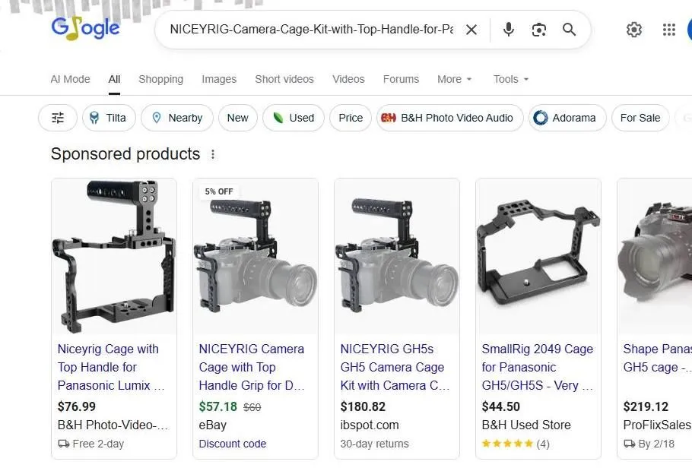Open the all filters sliders chip
This screenshot has height=471, width=692.
[58, 118]
